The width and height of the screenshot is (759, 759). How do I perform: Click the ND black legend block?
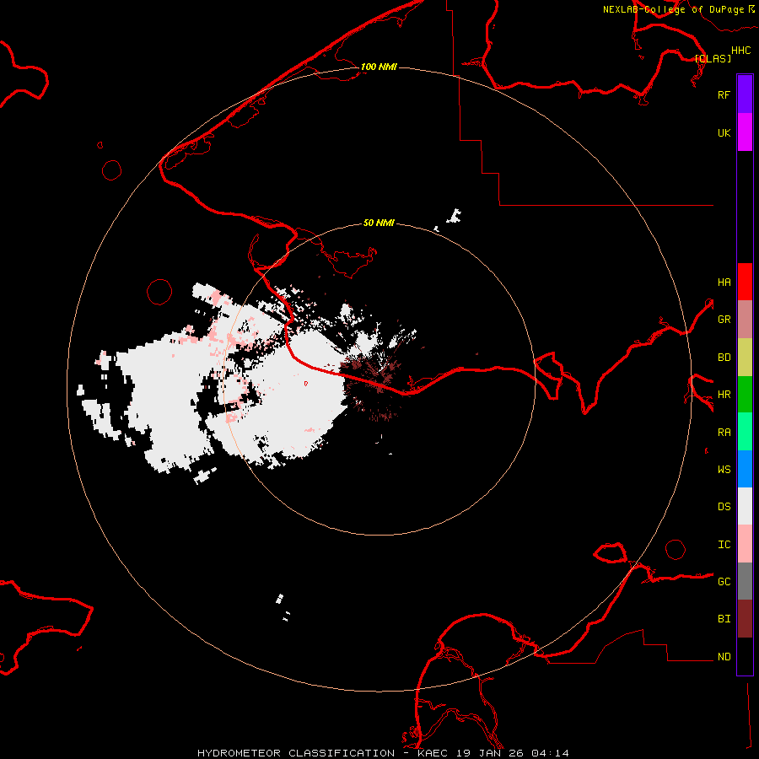745,656
